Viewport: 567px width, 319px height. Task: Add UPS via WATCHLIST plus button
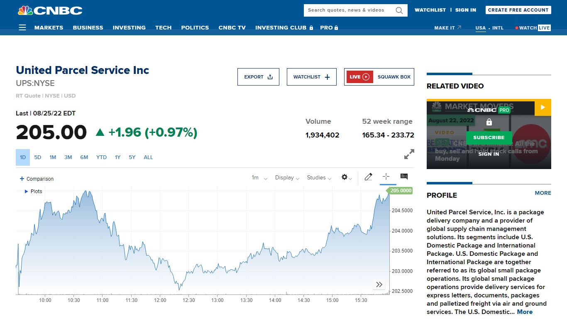click(x=312, y=77)
